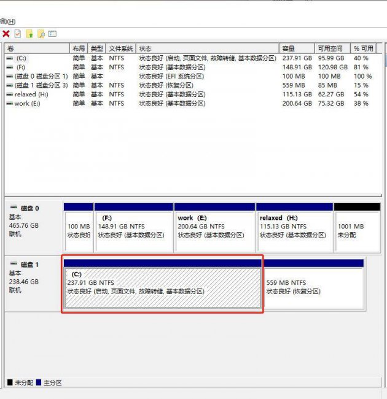Click the drive icon beside (C:) volume row

pyautogui.click(x=10, y=58)
